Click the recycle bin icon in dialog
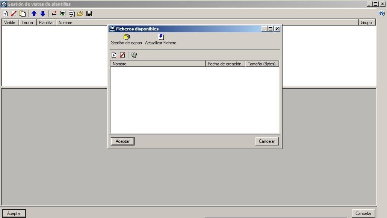 point(134,55)
